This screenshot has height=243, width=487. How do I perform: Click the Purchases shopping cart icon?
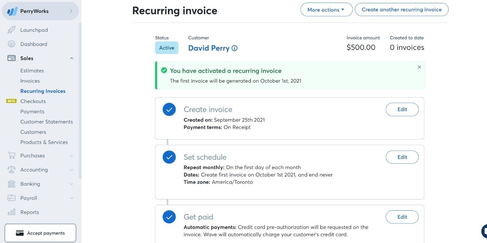(11, 155)
